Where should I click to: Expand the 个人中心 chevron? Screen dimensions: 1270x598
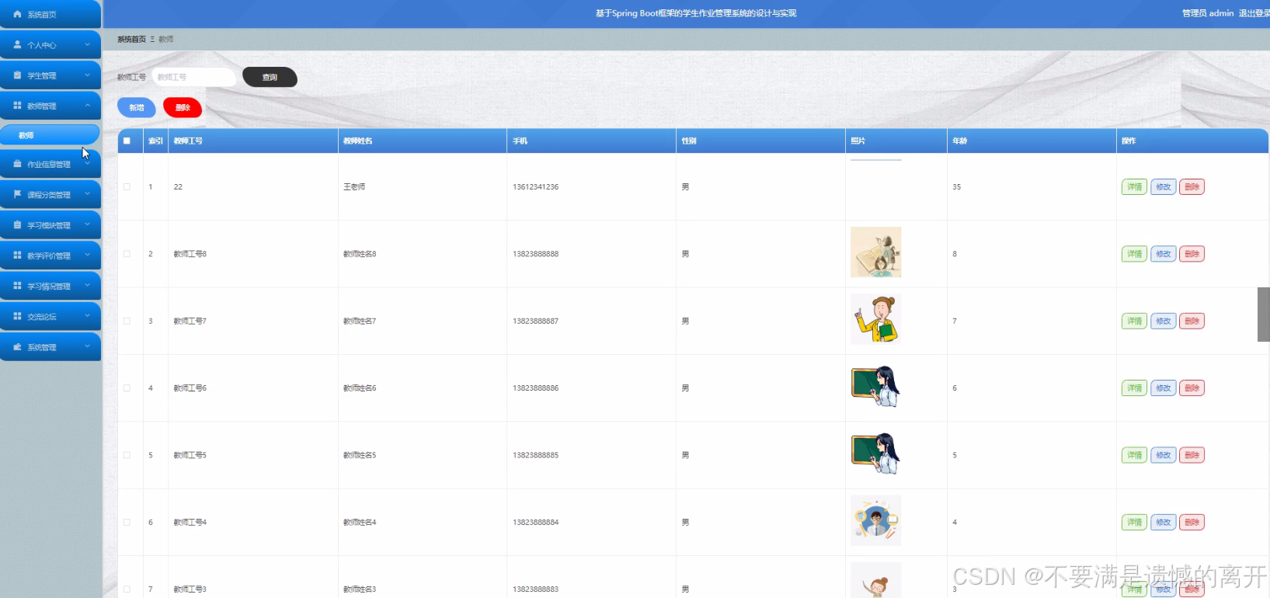click(x=87, y=44)
